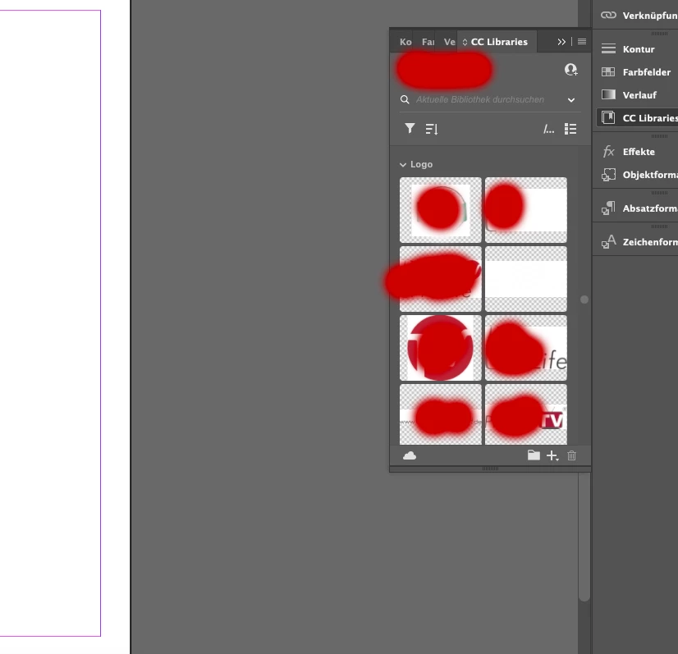The image size is (678, 654).
Task: Click the search magnifier icon
Action: pos(405,100)
